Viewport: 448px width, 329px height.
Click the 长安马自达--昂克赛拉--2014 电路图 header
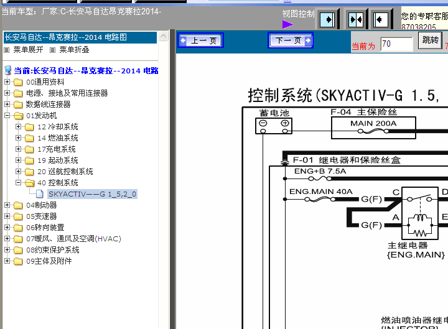pyautogui.click(x=80, y=37)
